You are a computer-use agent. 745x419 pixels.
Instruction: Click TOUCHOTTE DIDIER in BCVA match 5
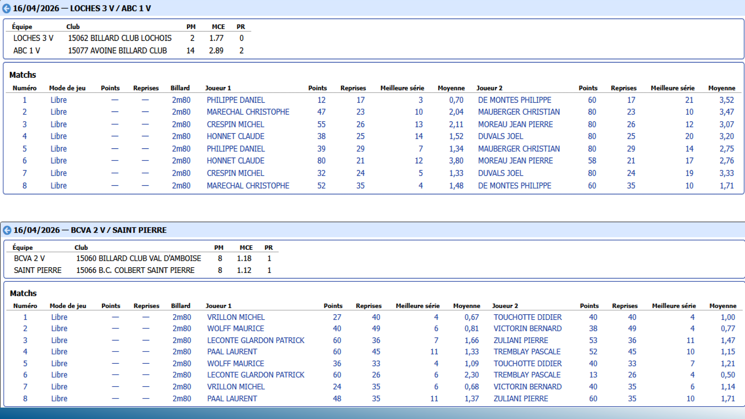click(x=527, y=363)
